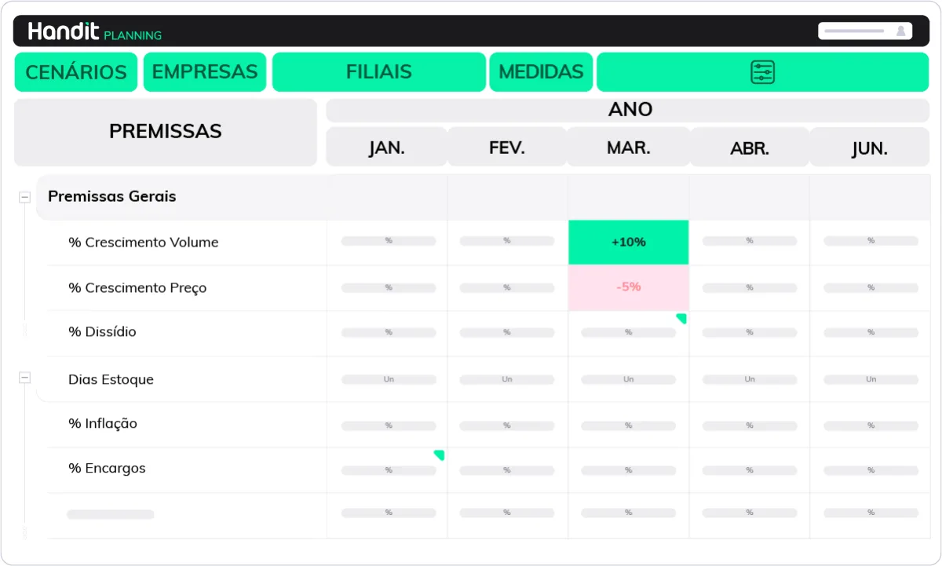Click the ANO period header
Image resolution: width=942 pixels, height=566 pixels.
[x=628, y=110]
